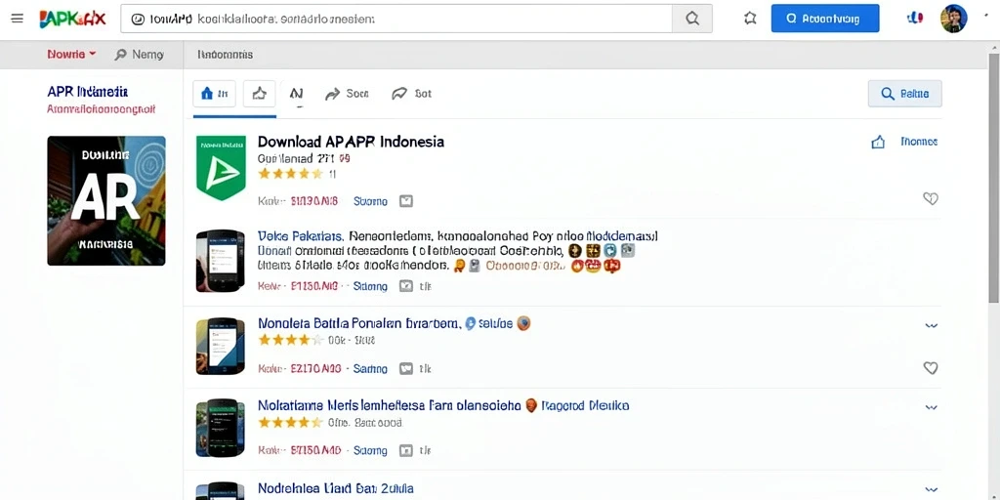1000x500 pixels.
Task: Click the AR promotional thumbnail in the sidebar
Action: coord(106,200)
